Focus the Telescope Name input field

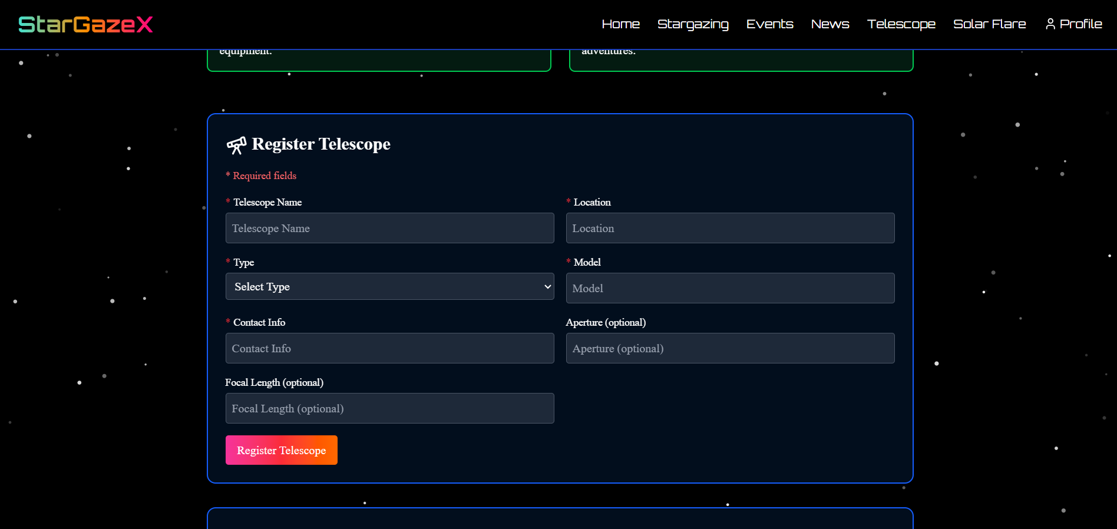tap(389, 228)
